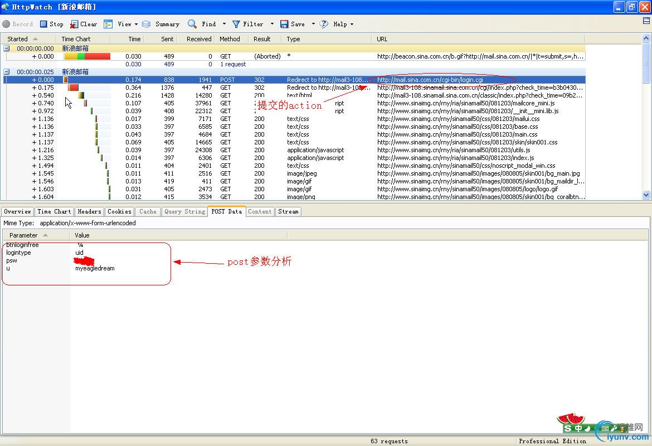Image resolution: width=652 pixels, height=446 pixels.
Task: Open Find with the magnifier icon
Action: pyautogui.click(x=192, y=24)
